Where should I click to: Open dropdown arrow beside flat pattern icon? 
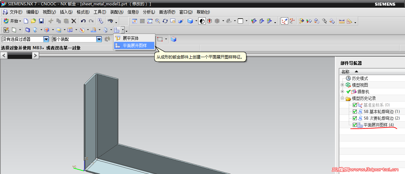(x=123, y=30)
